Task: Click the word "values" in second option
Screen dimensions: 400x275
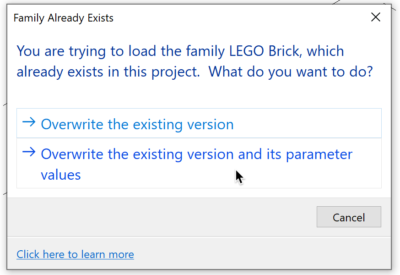Action: pos(61,175)
